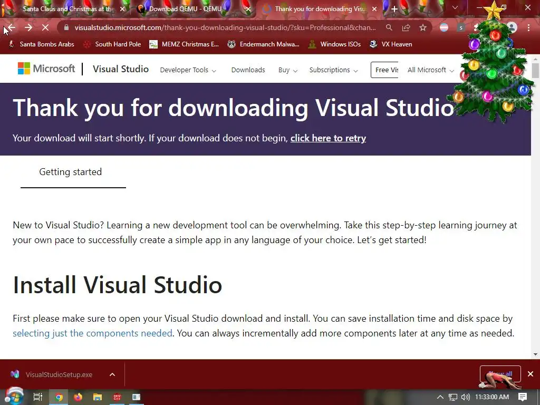The height and width of the screenshot is (405, 540).
Task: Open the white window app after Dev-C++
Action: pos(137,397)
